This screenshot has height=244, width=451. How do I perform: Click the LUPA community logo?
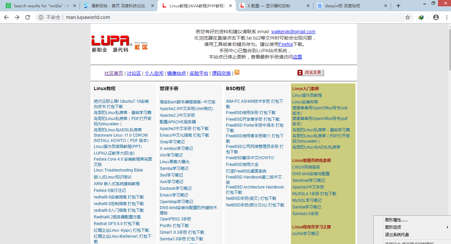coord(120,44)
